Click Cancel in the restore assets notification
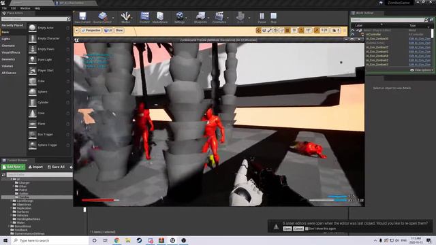Viewport: 436px width, 245px height. point(298,229)
